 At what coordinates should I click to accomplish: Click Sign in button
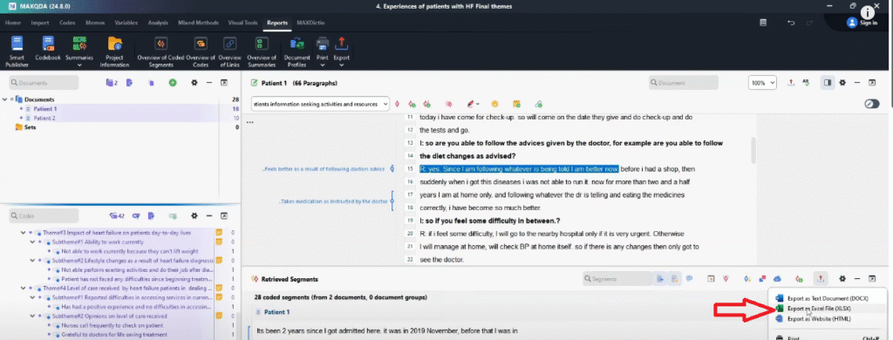pyautogui.click(x=862, y=23)
